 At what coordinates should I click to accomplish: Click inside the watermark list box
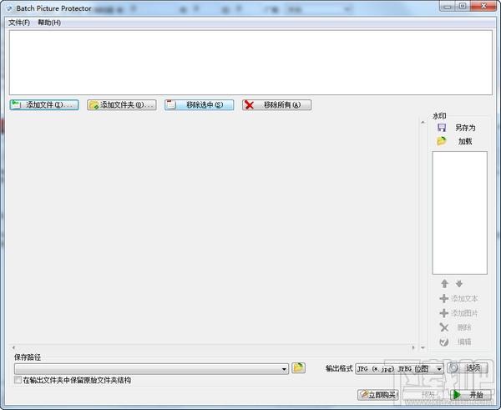point(459,213)
